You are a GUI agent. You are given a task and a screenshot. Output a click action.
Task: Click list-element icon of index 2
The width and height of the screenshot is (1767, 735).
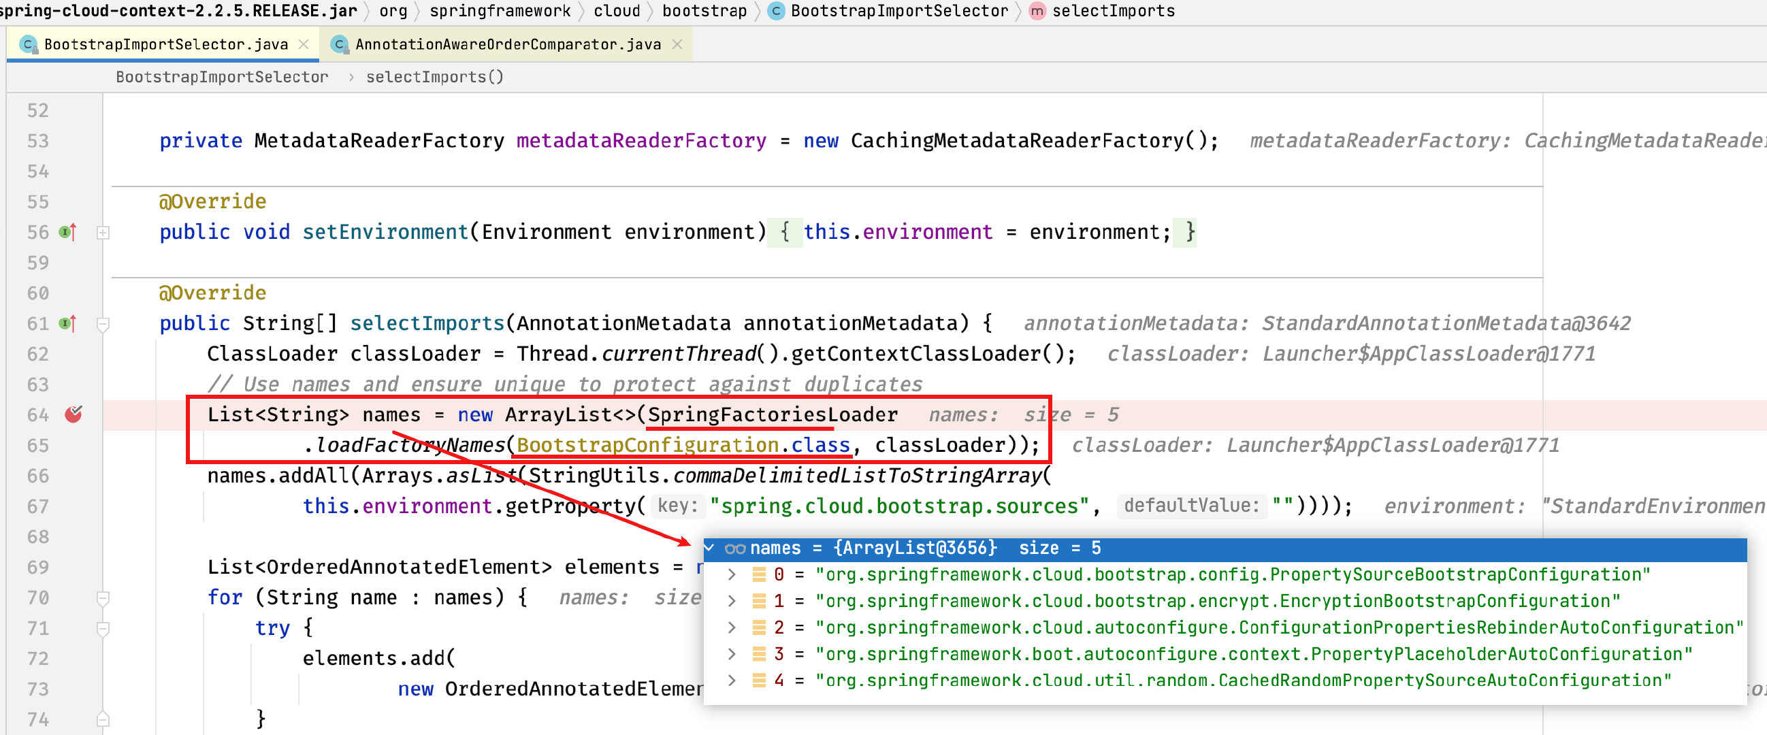coord(760,627)
